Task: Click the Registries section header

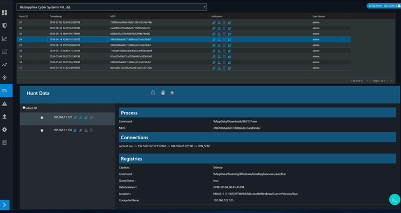Action: [x=257, y=158]
